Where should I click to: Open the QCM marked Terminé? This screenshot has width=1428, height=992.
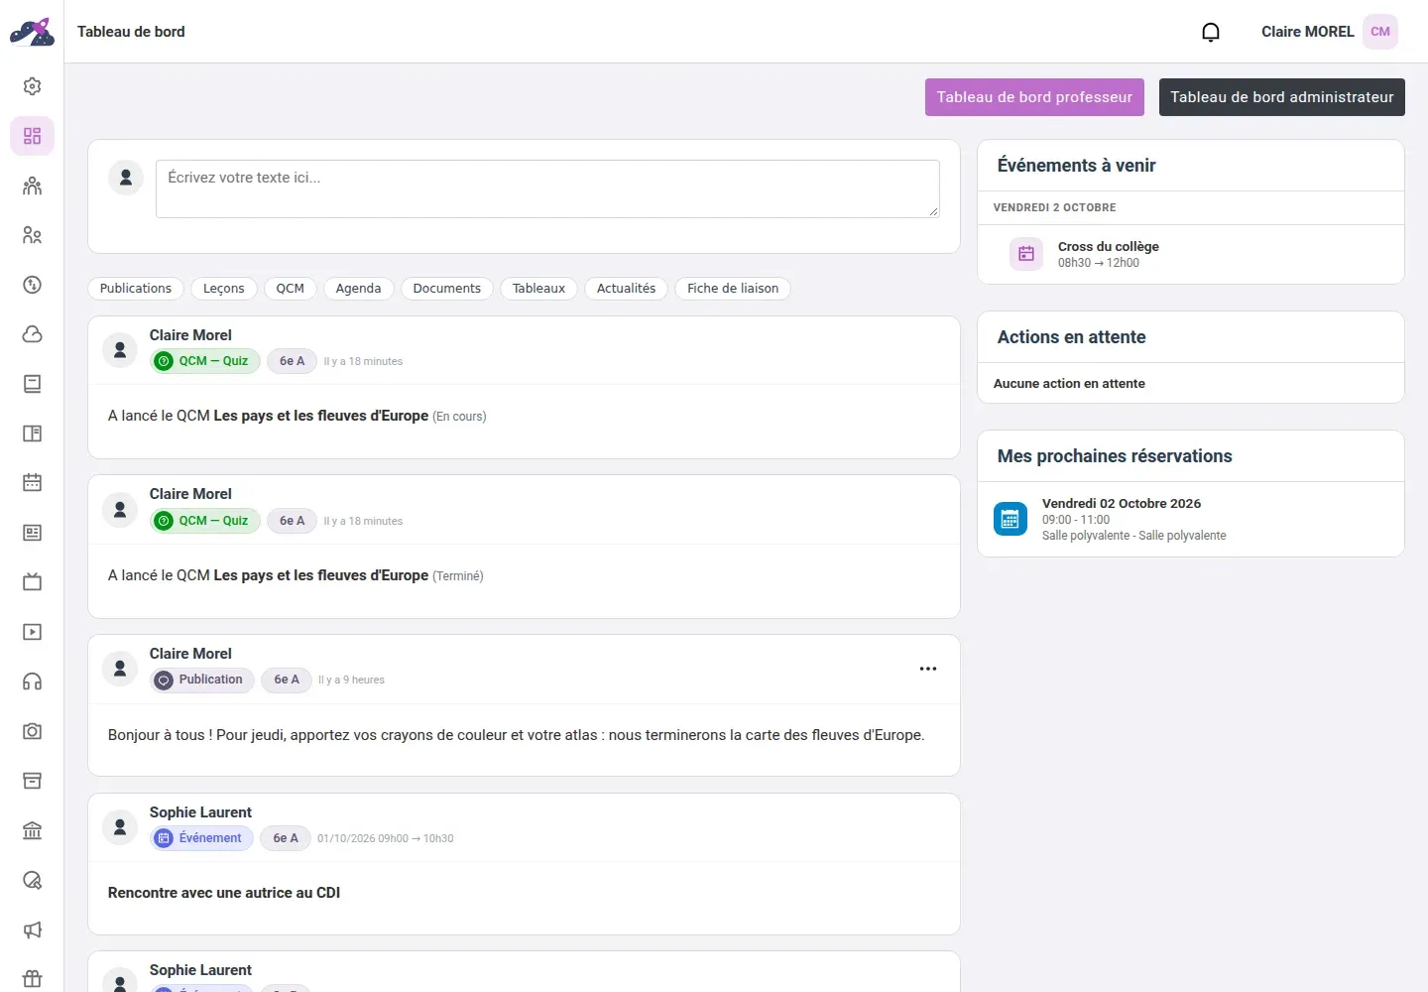coord(321,575)
